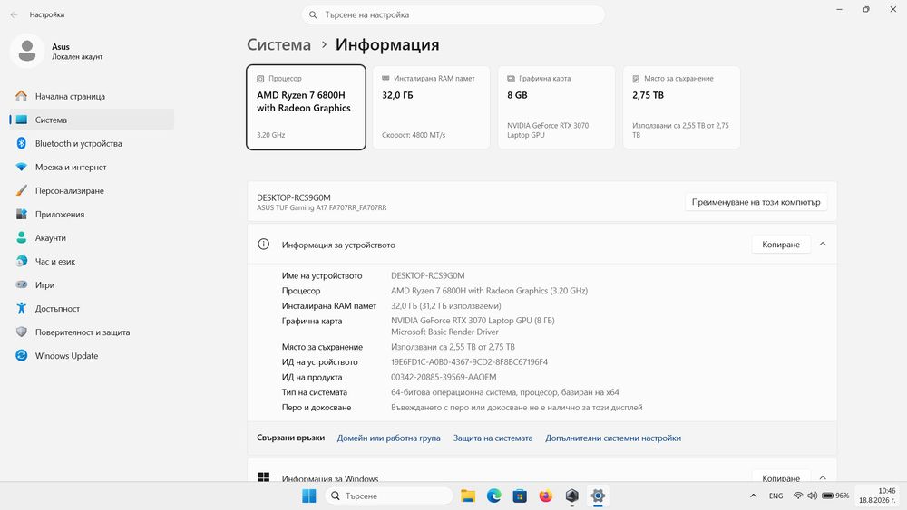
Task: Open the Wi-Fi network tray icon
Action: point(798,496)
